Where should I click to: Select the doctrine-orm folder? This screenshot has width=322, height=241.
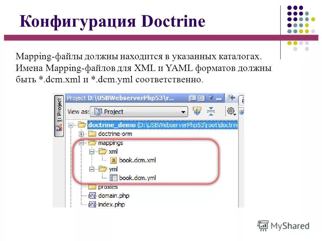[115, 134]
